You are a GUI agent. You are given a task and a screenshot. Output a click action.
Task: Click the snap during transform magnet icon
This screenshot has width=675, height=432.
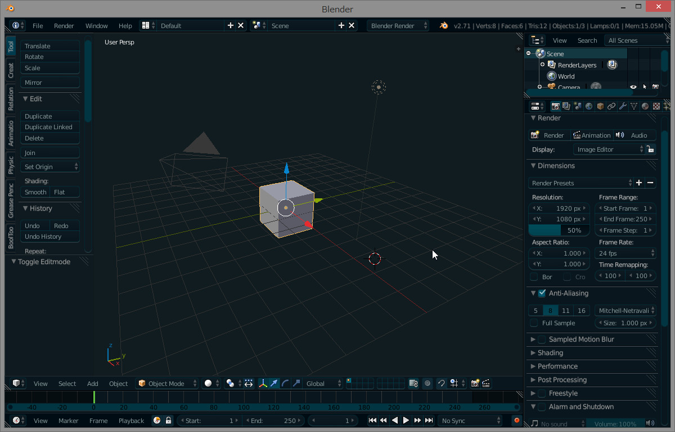(442, 383)
